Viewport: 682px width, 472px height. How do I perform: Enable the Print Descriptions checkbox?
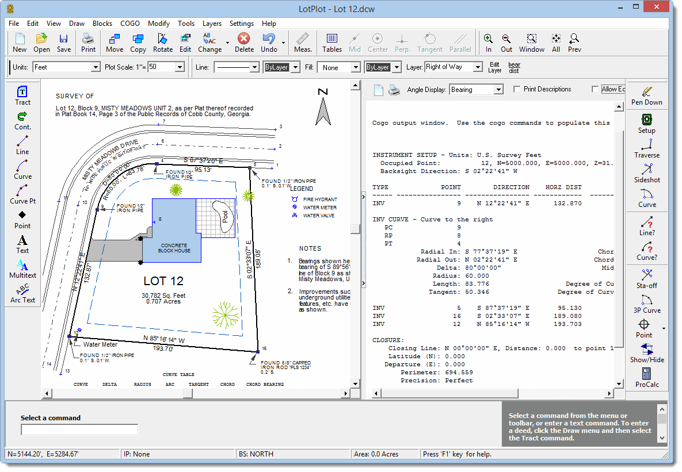click(517, 89)
